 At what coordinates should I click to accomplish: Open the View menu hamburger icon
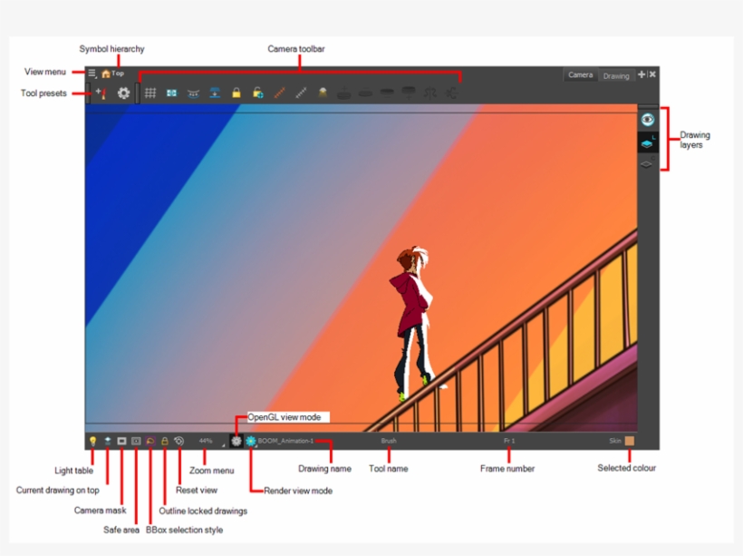[92, 73]
